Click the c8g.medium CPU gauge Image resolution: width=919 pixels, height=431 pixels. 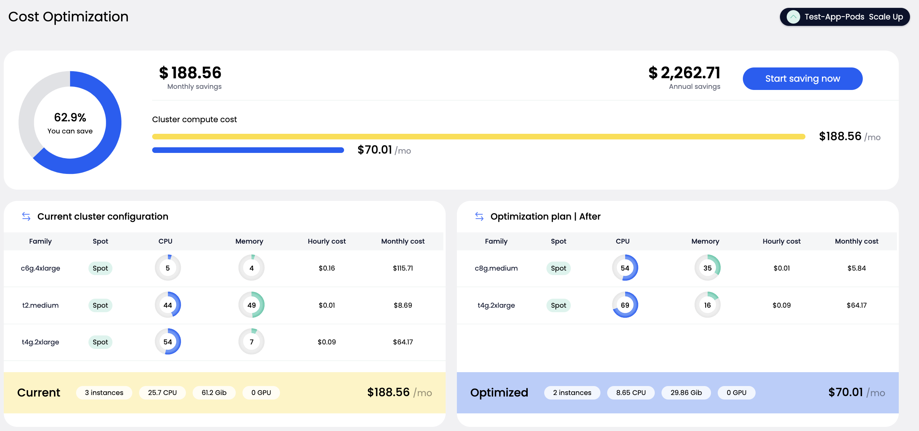(x=625, y=268)
